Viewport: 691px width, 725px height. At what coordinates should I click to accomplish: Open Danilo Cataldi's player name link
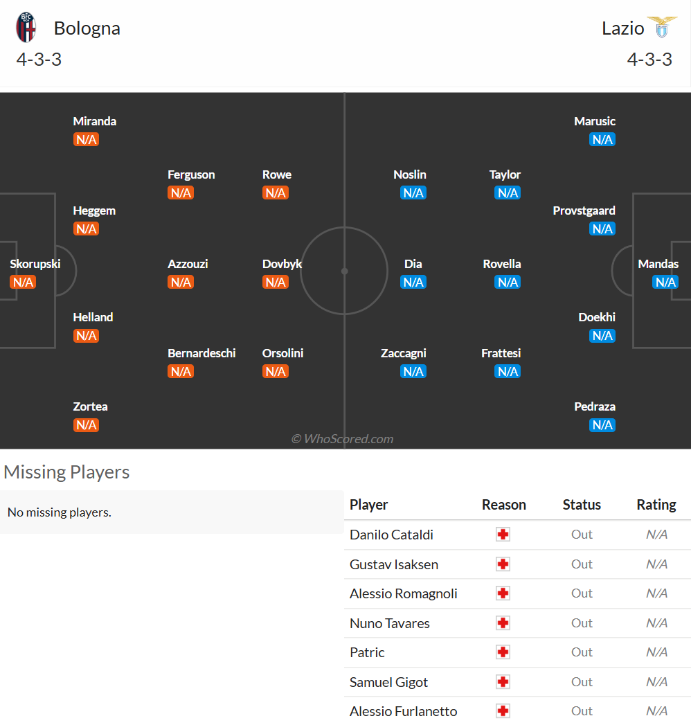tap(391, 535)
